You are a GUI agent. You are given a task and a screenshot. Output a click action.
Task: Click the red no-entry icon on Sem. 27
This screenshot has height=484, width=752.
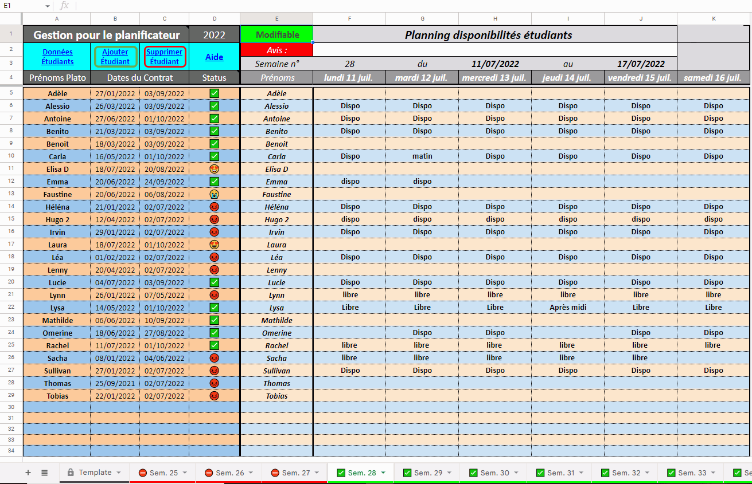[x=275, y=473]
